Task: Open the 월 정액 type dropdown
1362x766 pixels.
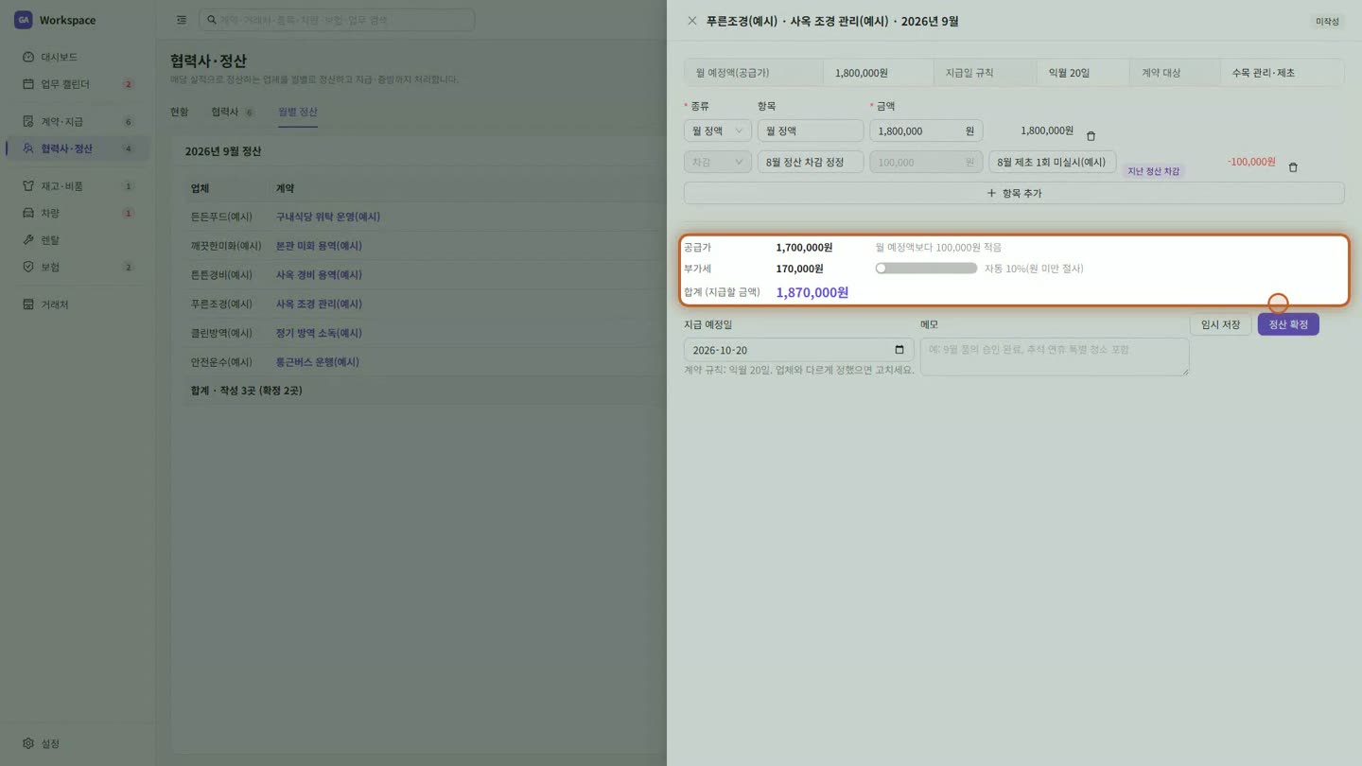Action: point(718,131)
